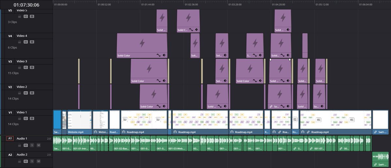This screenshot has width=391, height=168.
Task: Click link icon on Audio 2 'SwH-...' clip
Action: point(375,165)
